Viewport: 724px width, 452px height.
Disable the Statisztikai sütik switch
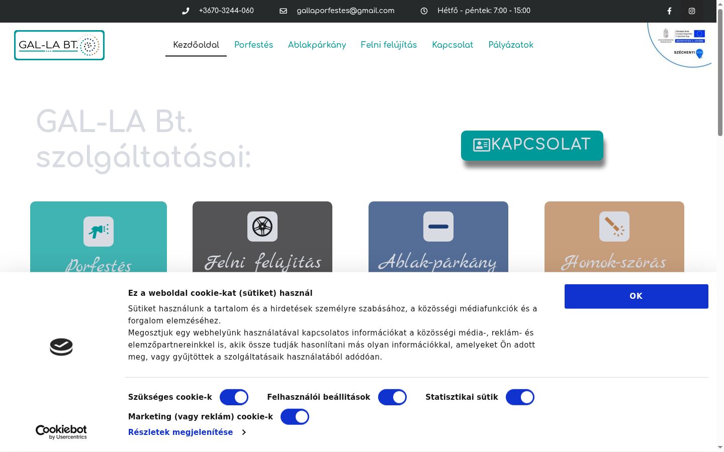coord(520,397)
